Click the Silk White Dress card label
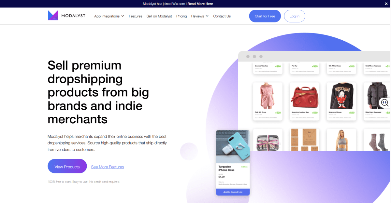Image resolution: width=391 pixels, height=203 pixels. tap(335, 66)
